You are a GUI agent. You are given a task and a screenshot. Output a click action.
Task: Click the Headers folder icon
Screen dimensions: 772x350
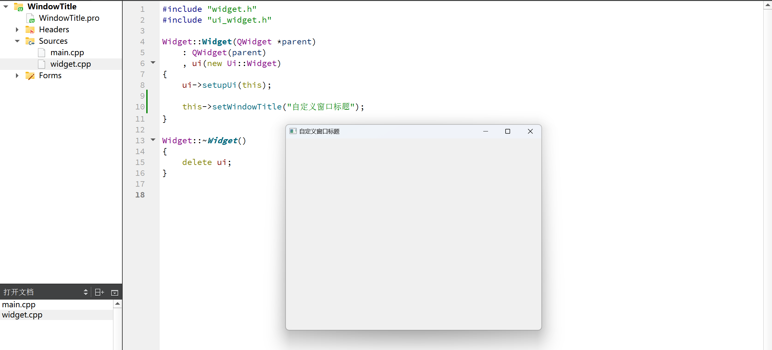click(30, 30)
